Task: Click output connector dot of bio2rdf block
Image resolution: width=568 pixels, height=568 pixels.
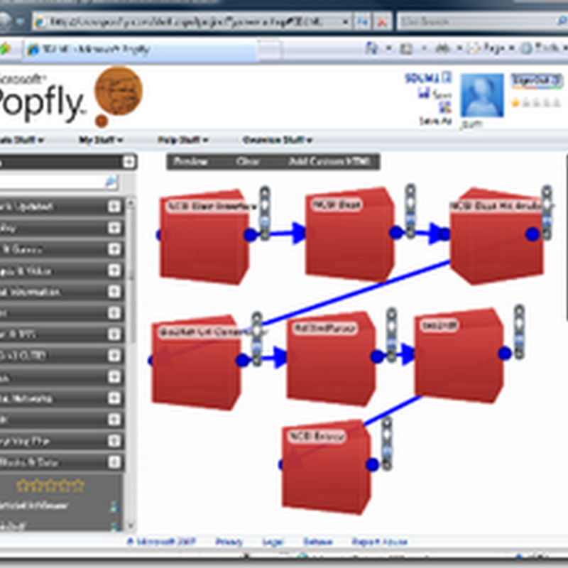Action: pyautogui.click(x=505, y=353)
